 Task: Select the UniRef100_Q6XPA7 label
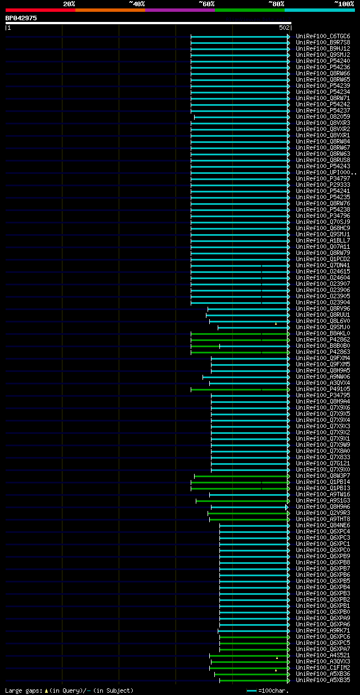[323, 649]
